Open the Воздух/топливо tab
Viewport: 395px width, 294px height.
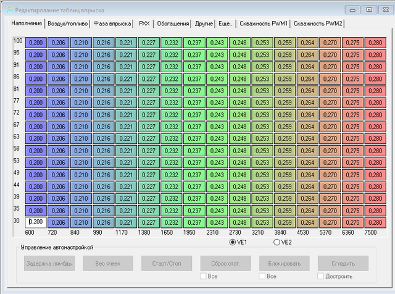pos(67,23)
